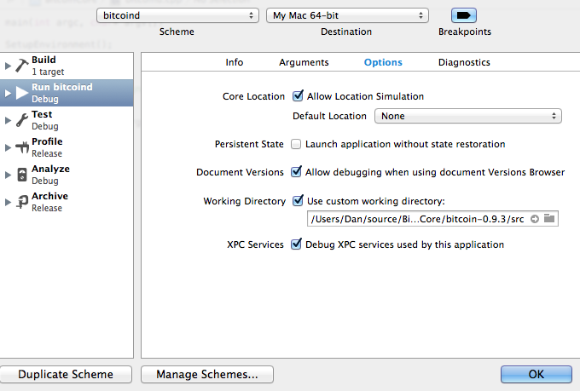Uncheck Debug XPC services checkbox

click(297, 244)
